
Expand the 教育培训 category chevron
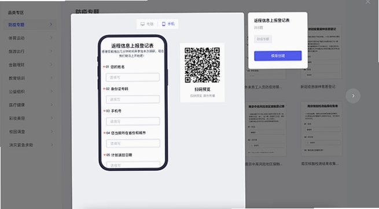point(51,78)
